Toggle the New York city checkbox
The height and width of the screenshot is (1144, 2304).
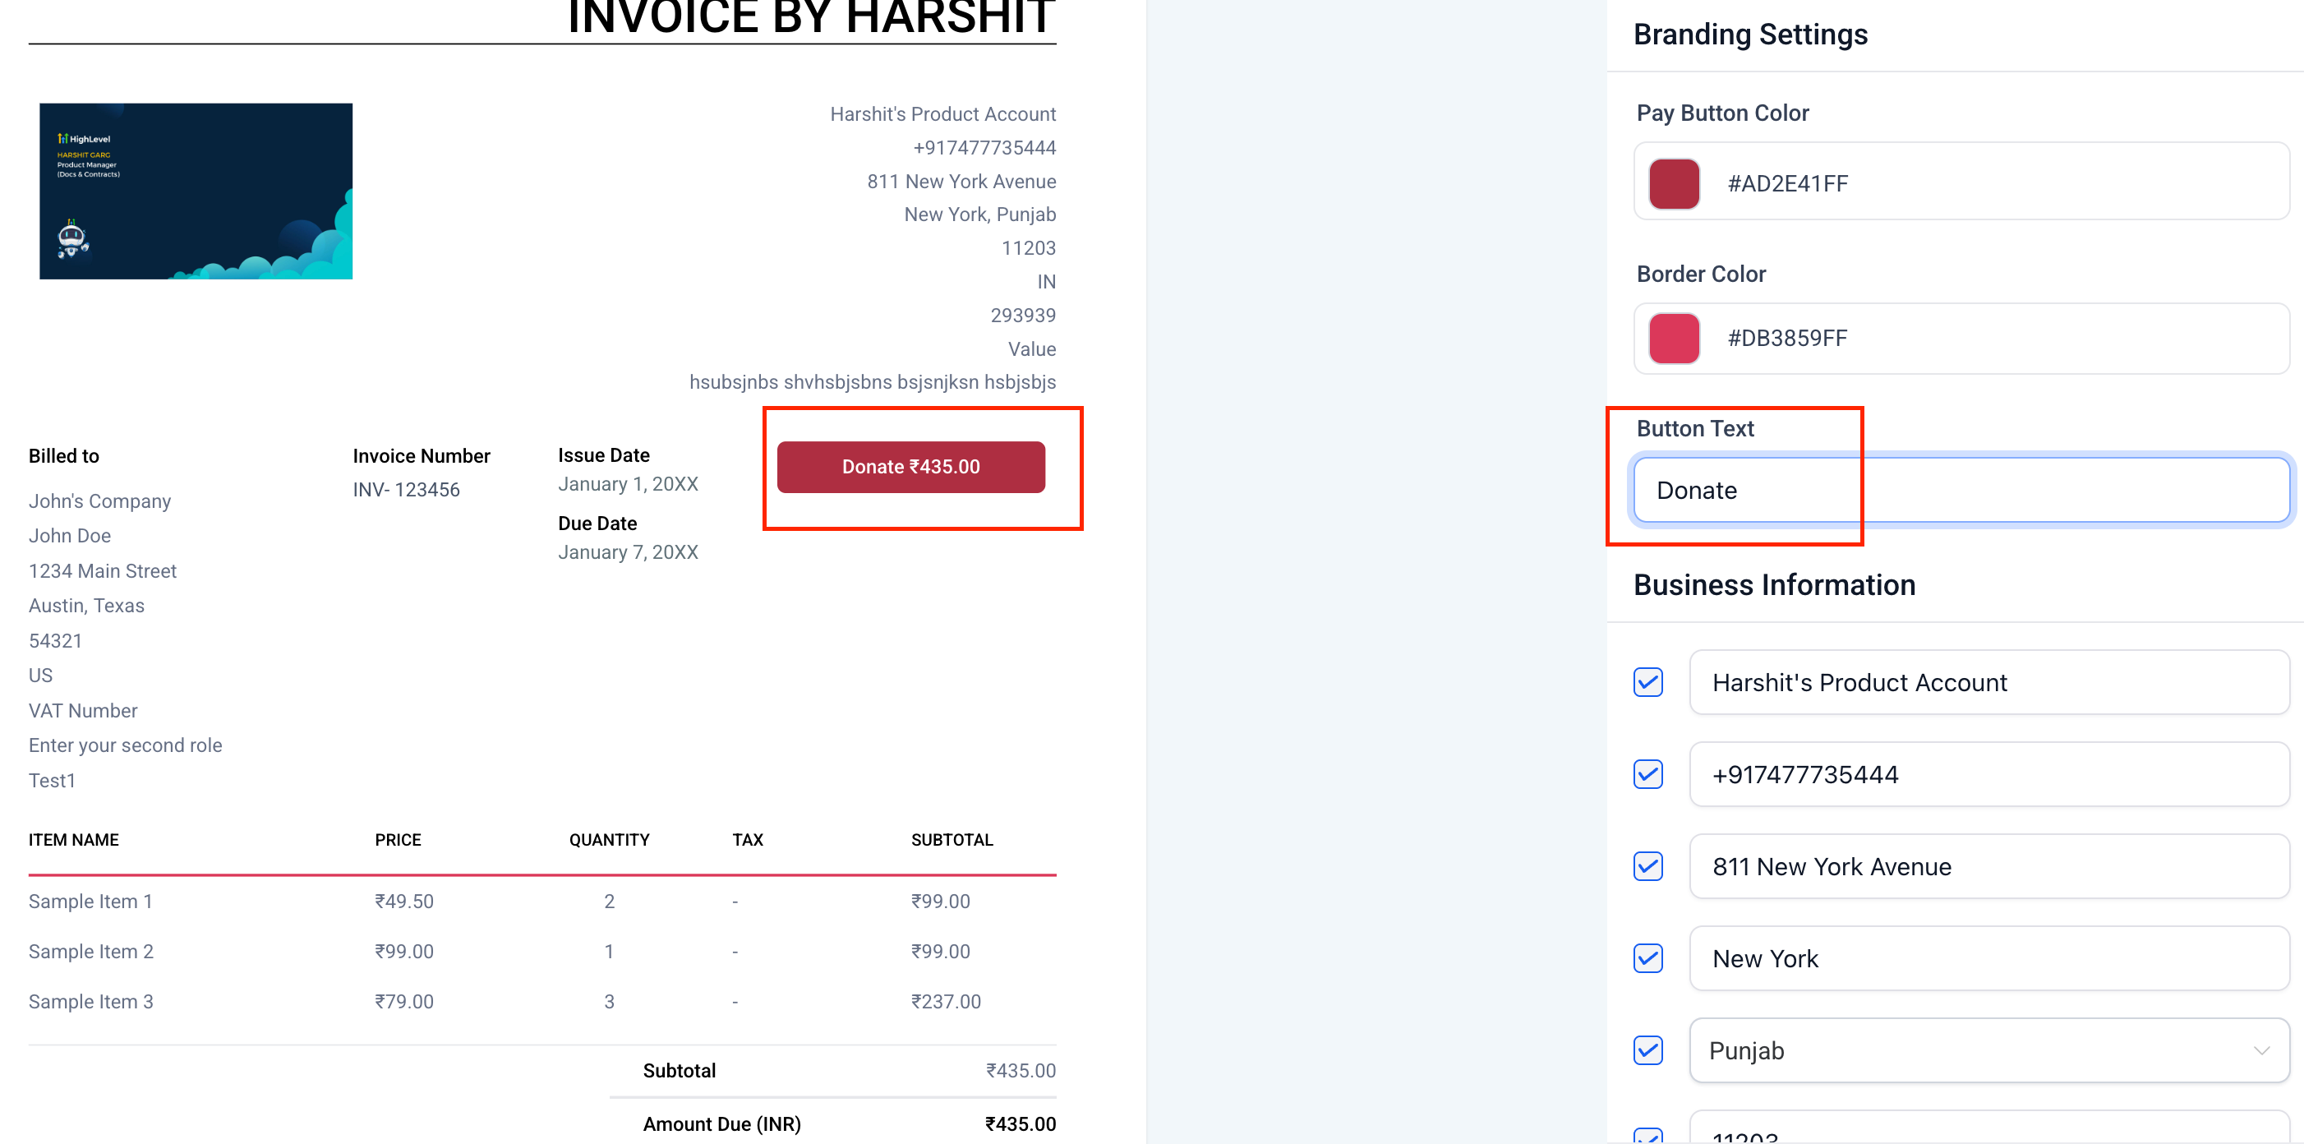click(x=1647, y=958)
